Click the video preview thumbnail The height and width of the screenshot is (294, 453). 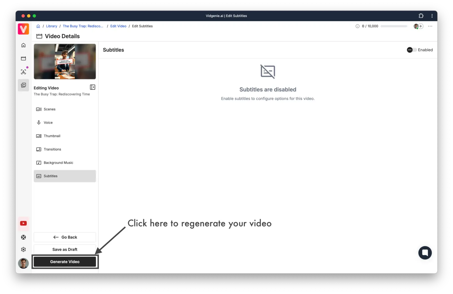[x=65, y=62]
